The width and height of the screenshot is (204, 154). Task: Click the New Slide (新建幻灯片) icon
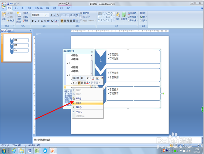pos(19,15)
